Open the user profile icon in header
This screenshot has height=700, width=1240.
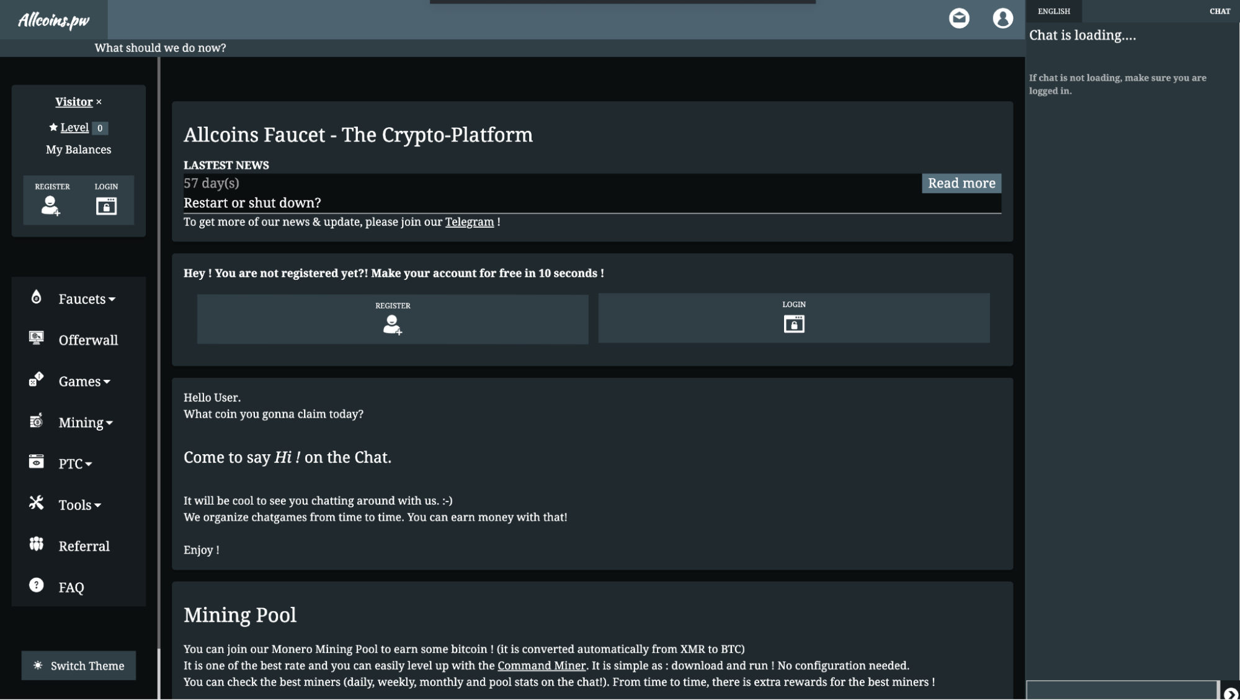[x=1002, y=19]
